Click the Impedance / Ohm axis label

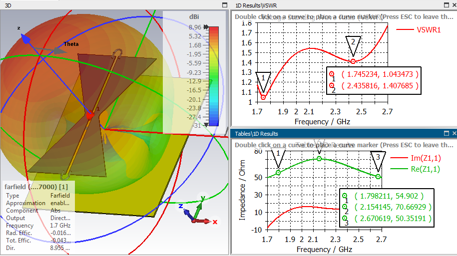(x=242, y=190)
